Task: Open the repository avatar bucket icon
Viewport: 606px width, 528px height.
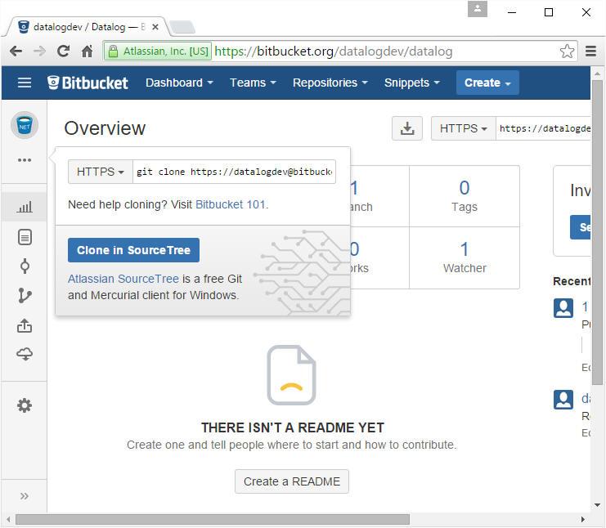Action: (x=25, y=126)
